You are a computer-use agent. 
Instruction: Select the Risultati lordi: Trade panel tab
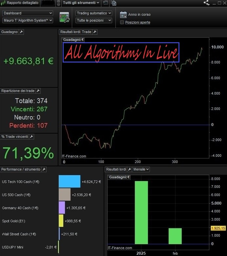point(76,32)
